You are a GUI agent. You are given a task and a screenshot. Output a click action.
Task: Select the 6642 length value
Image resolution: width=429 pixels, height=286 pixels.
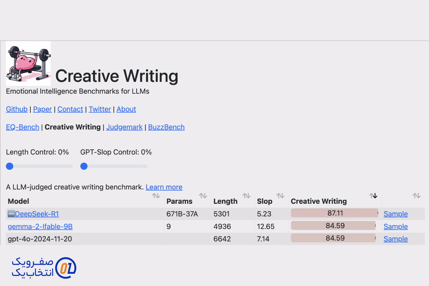coord(222,239)
